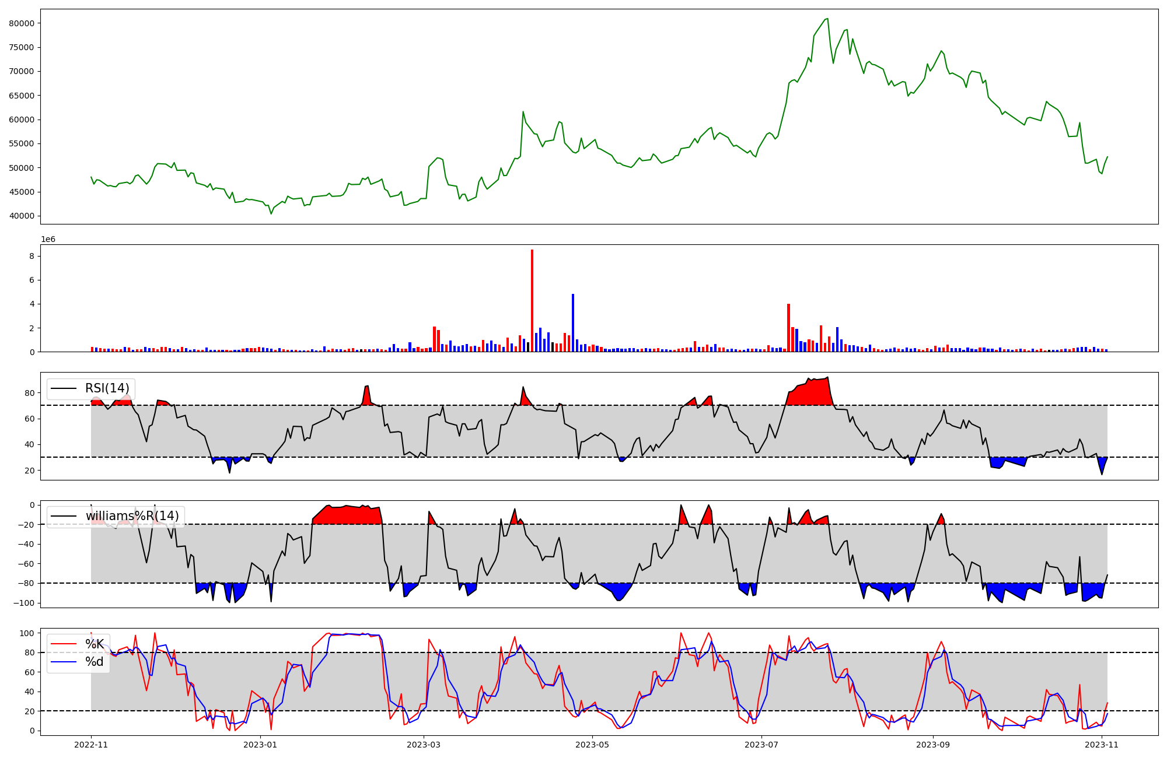
Task: Click the williams%R(14) legend label
Action: pyautogui.click(x=132, y=516)
